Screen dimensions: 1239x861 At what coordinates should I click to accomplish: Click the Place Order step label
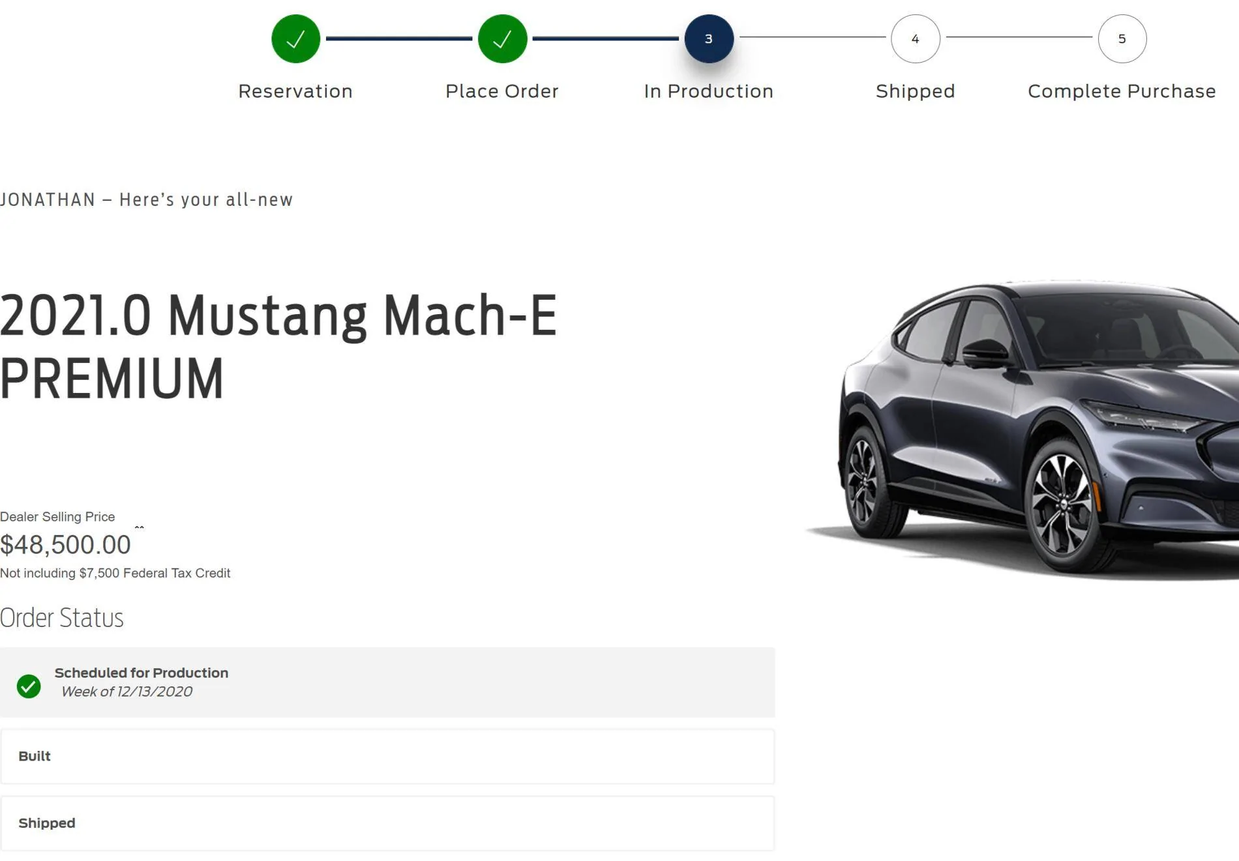point(502,91)
